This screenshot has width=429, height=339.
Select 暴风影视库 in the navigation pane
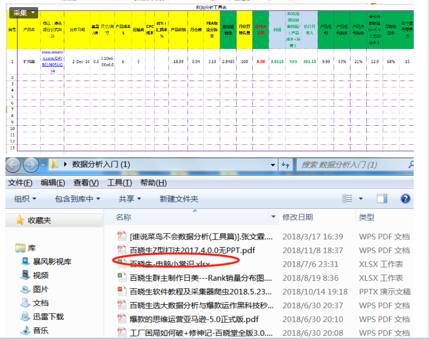pos(52,262)
